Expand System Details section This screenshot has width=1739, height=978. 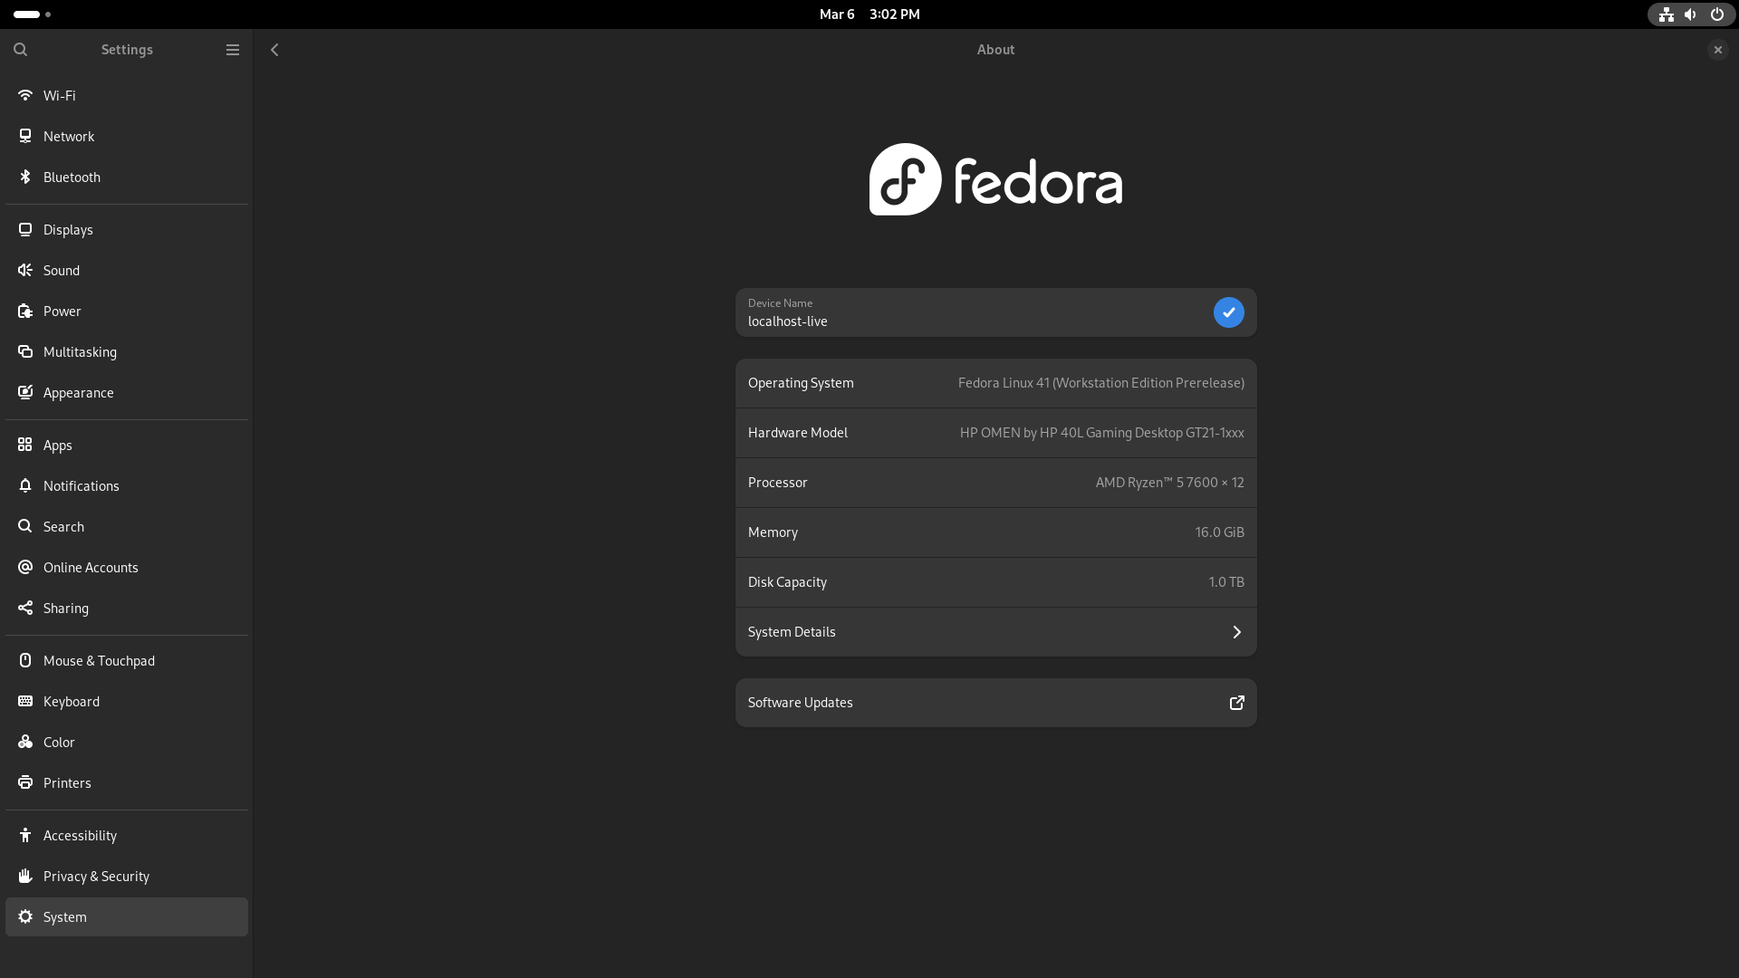[994, 632]
